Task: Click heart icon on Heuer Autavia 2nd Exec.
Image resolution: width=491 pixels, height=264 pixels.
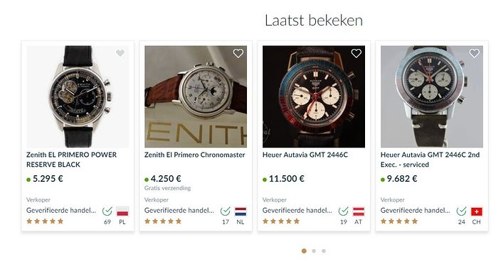Action: click(x=475, y=53)
